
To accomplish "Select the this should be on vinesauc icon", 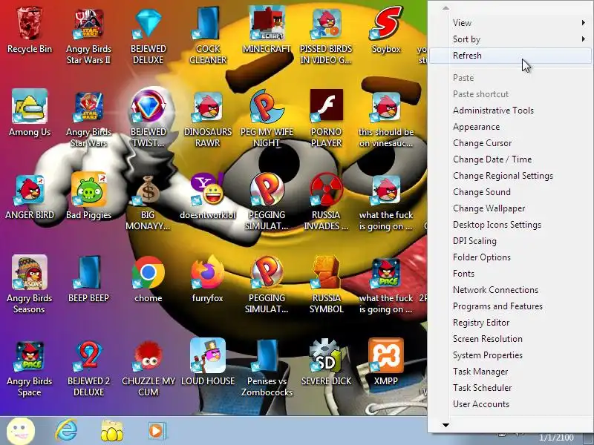I will point(385,106).
